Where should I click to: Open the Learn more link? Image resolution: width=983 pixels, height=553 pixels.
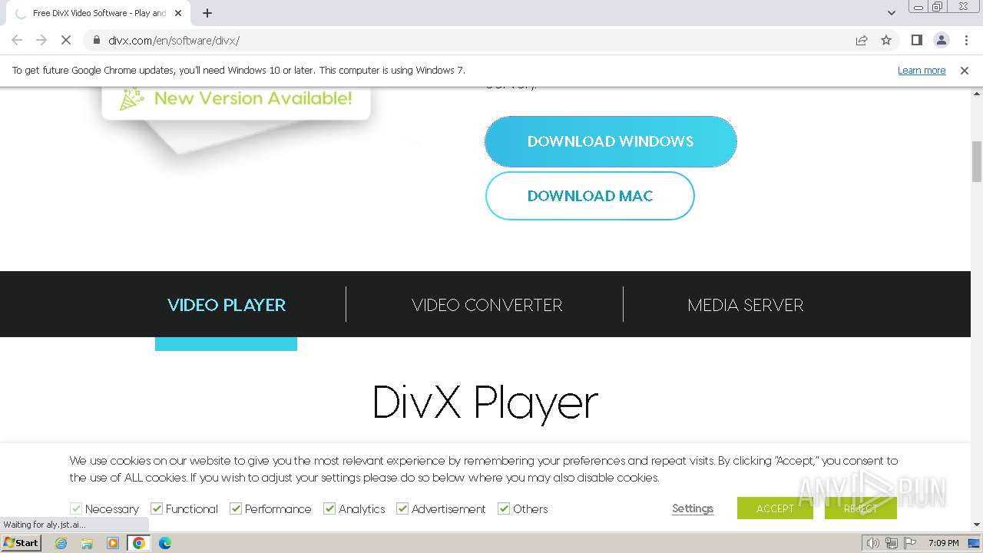pyautogui.click(x=922, y=70)
